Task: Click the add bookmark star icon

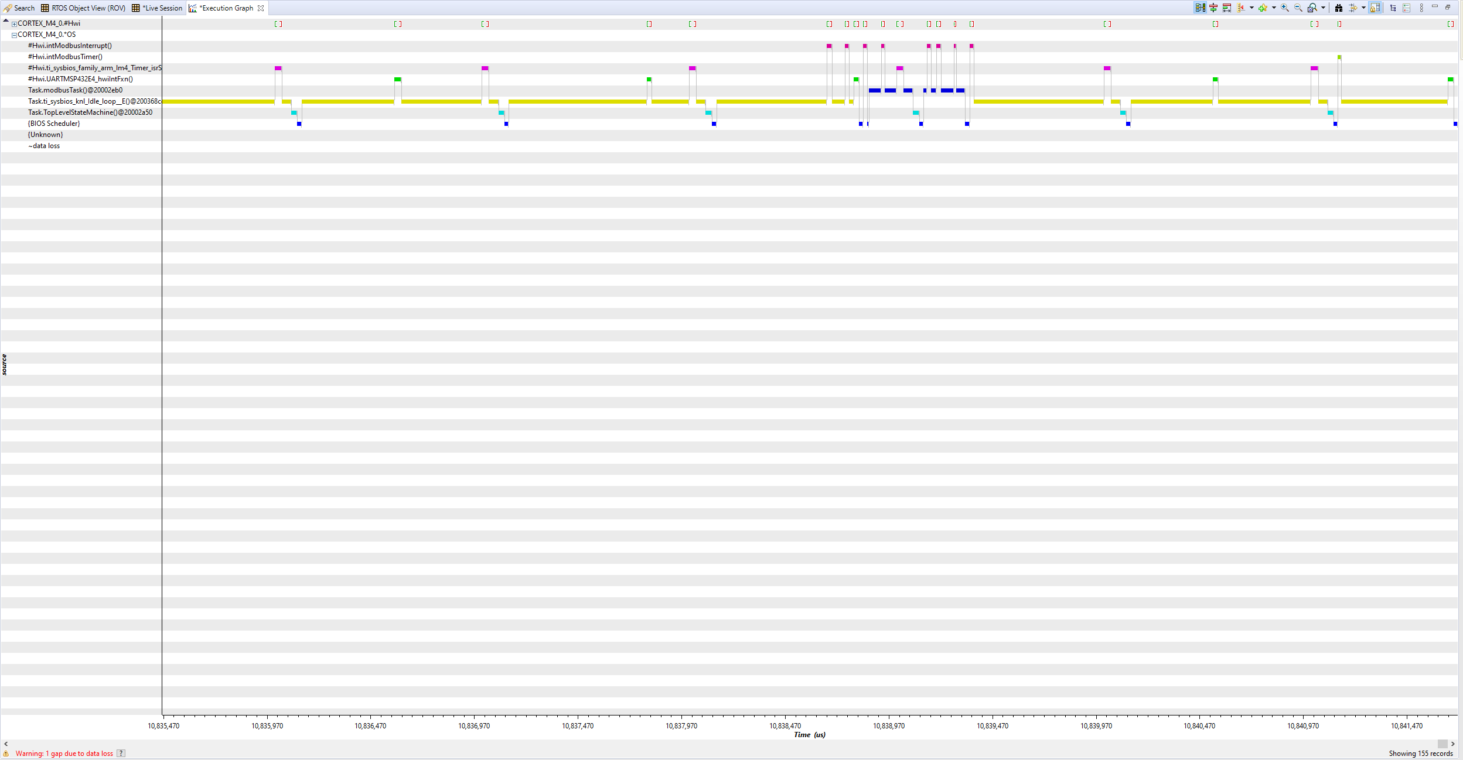Action: pos(1263,8)
